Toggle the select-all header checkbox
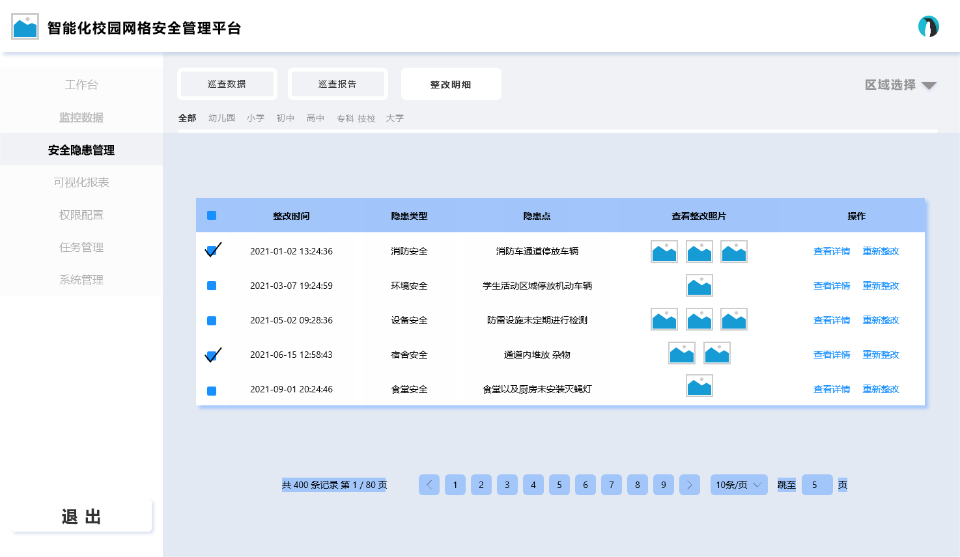 tap(212, 215)
